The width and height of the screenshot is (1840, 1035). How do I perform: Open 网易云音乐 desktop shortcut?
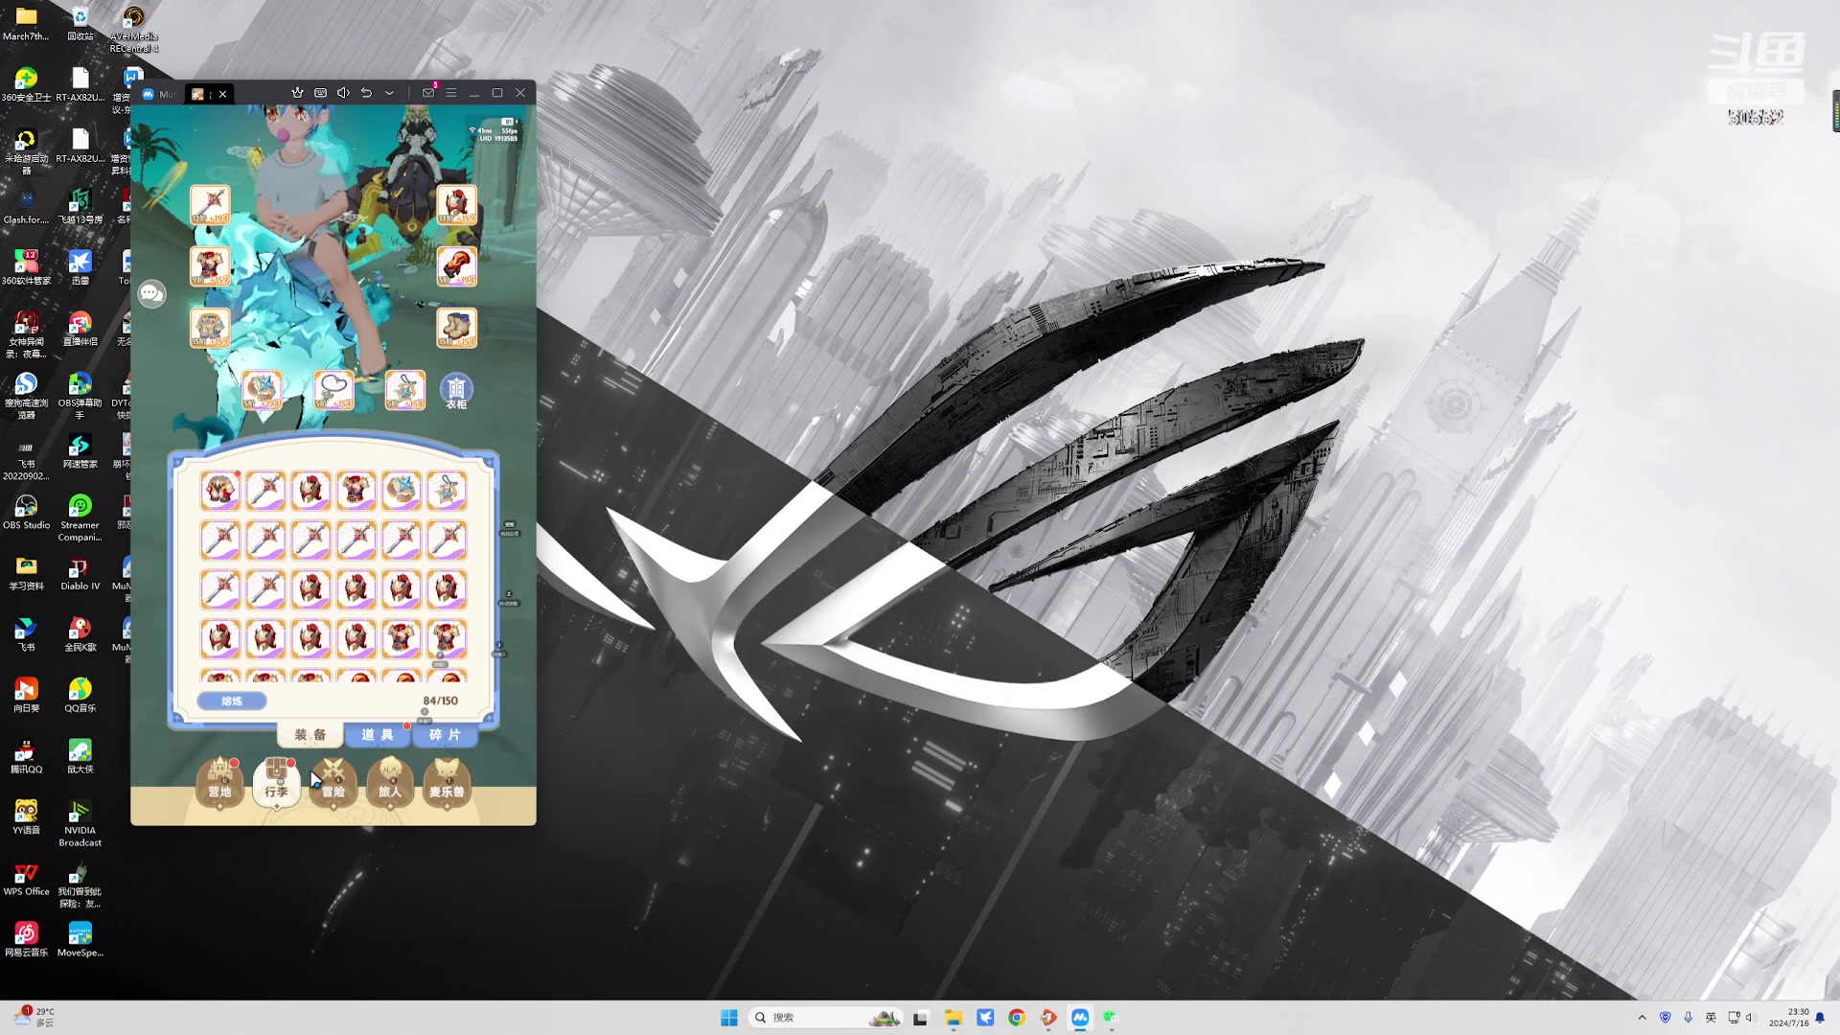[x=26, y=940]
